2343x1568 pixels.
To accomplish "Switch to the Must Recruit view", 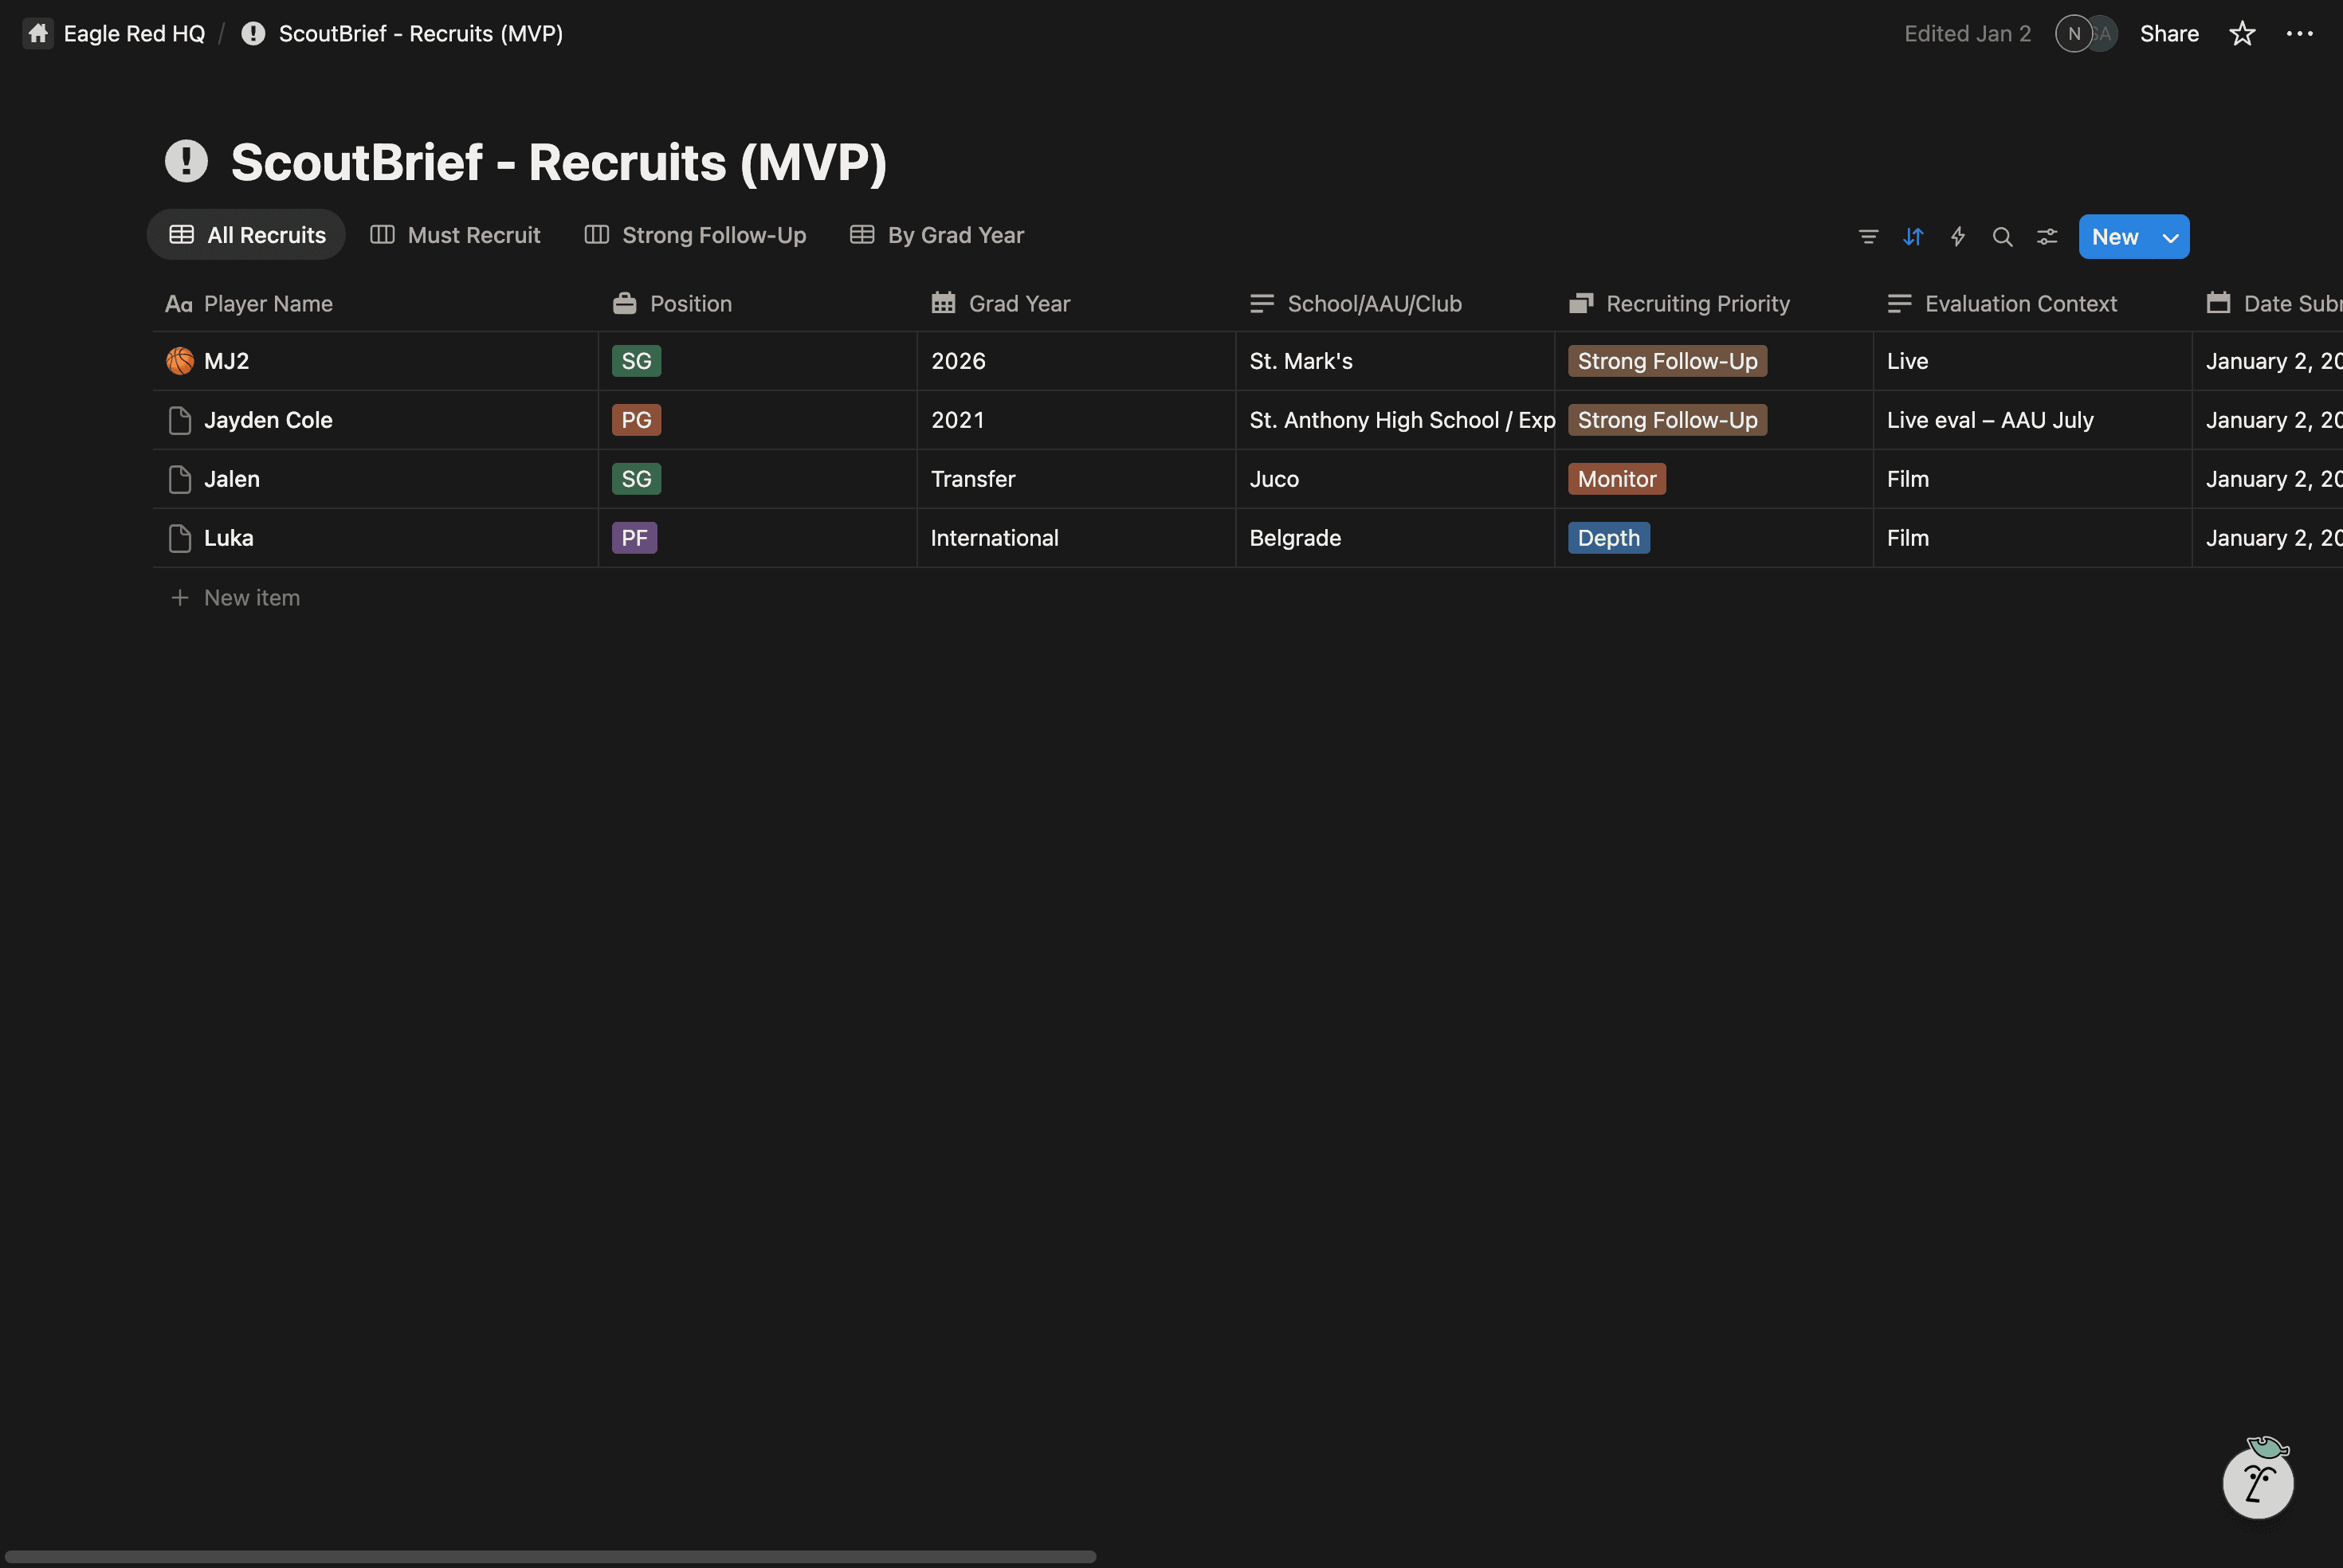I will pos(455,234).
